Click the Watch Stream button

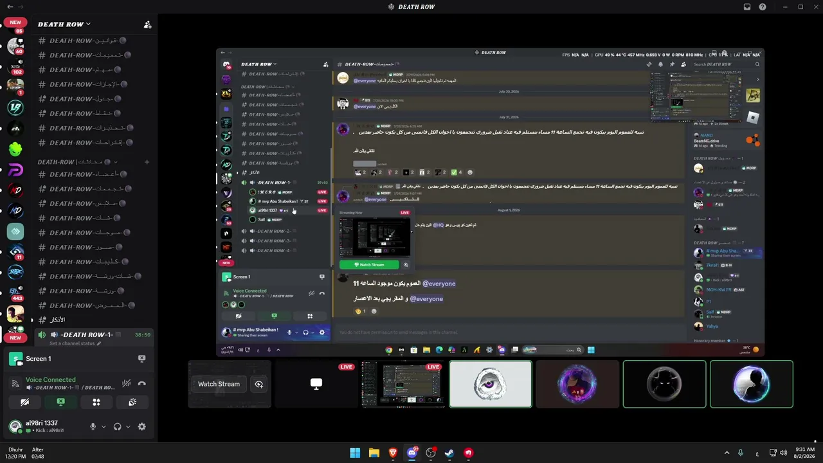(219, 385)
